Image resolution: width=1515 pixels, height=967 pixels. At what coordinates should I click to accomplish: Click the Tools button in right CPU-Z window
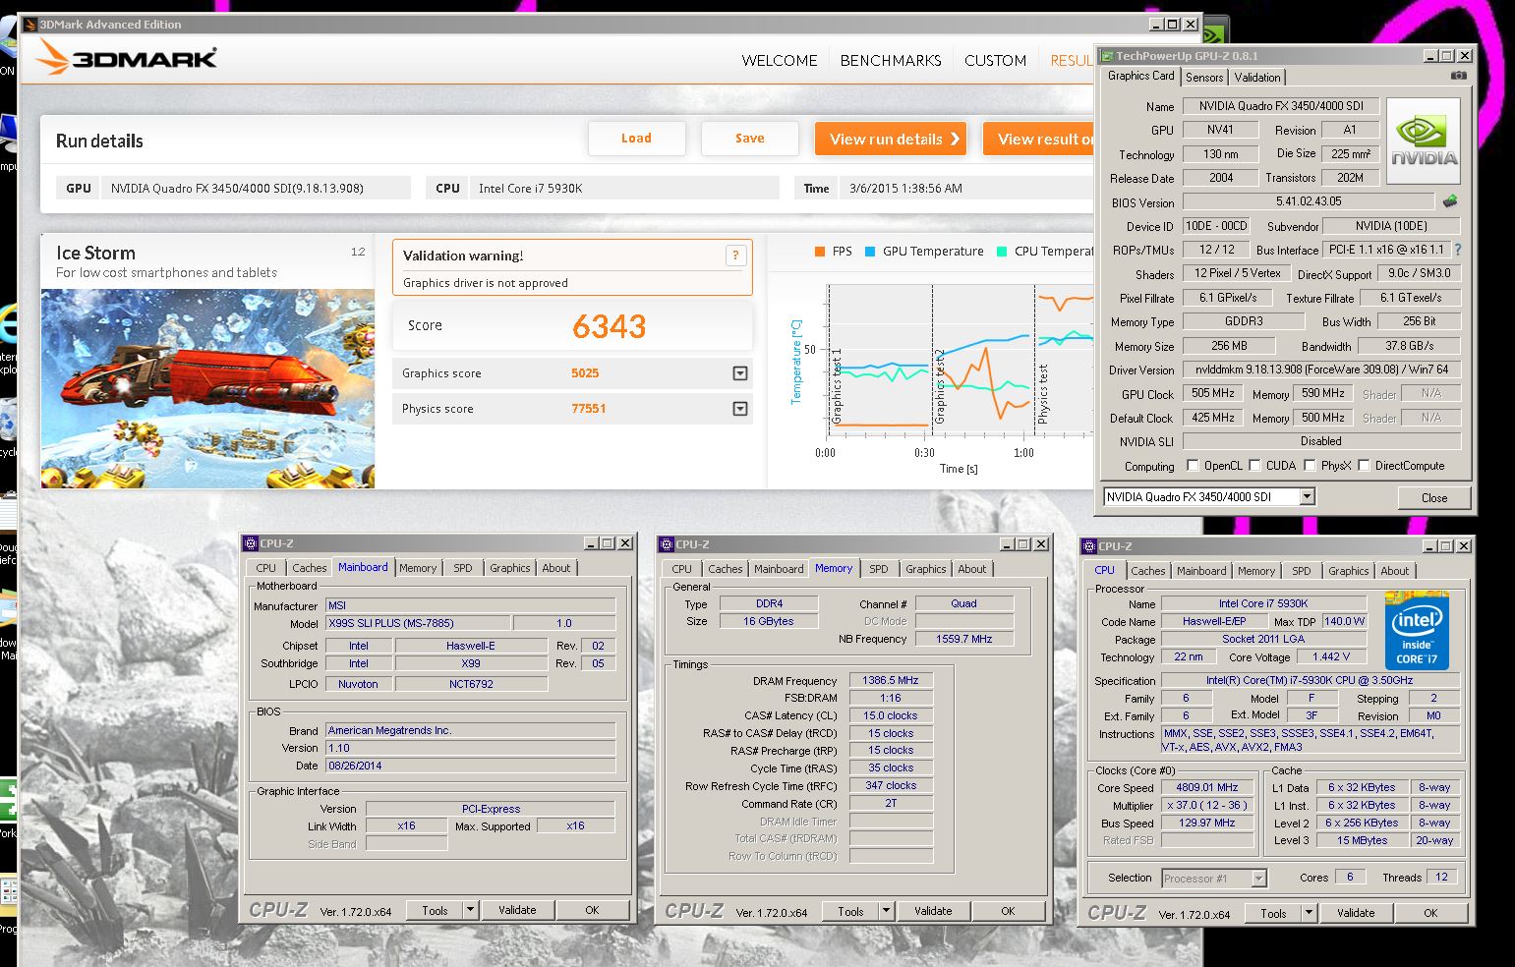[x=1273, y=913]
